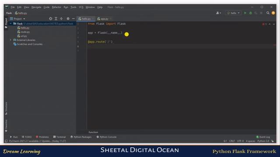Viewport: 280px width, 157px height.
Task: Open Search Everywhere magnifier icon
Action: coord(268,13)
